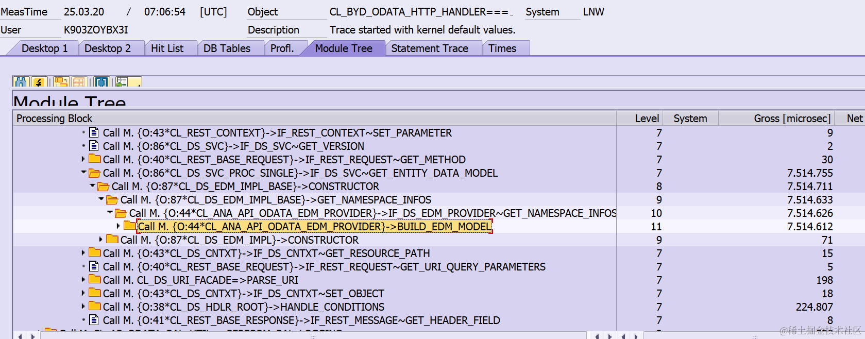This screenshot has width=865, height=339.
Task: Click open folder icon of GET_ENTITY_DATA_MODEL row
Action: point(94,173)
